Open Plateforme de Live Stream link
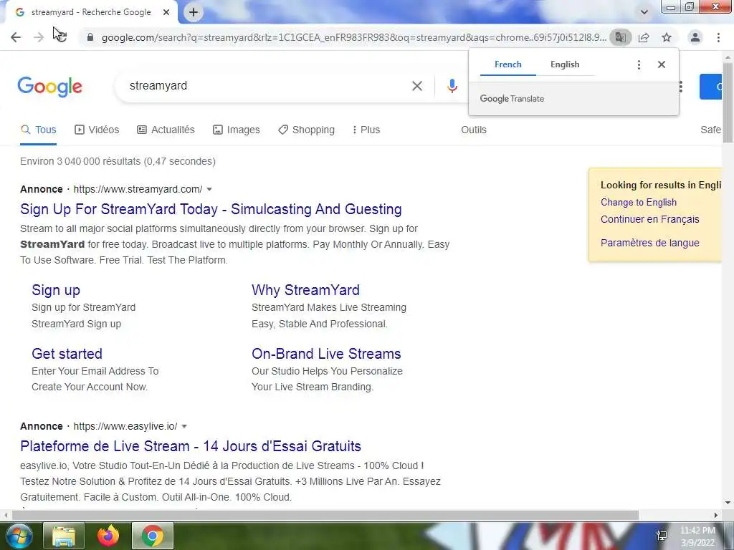734x550 pixels. 191,446
